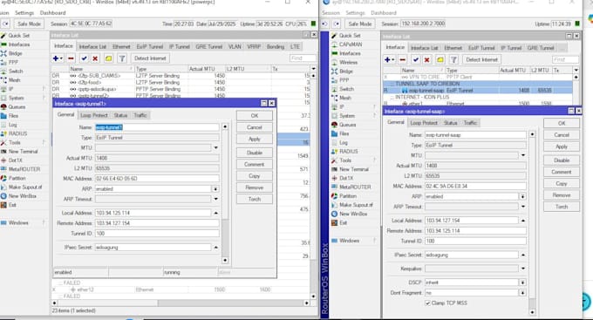593x320 pixels.
Task: Click Remote Address field in eoip-tunnel-saap dialog
Action: click(x=475, y=231)
